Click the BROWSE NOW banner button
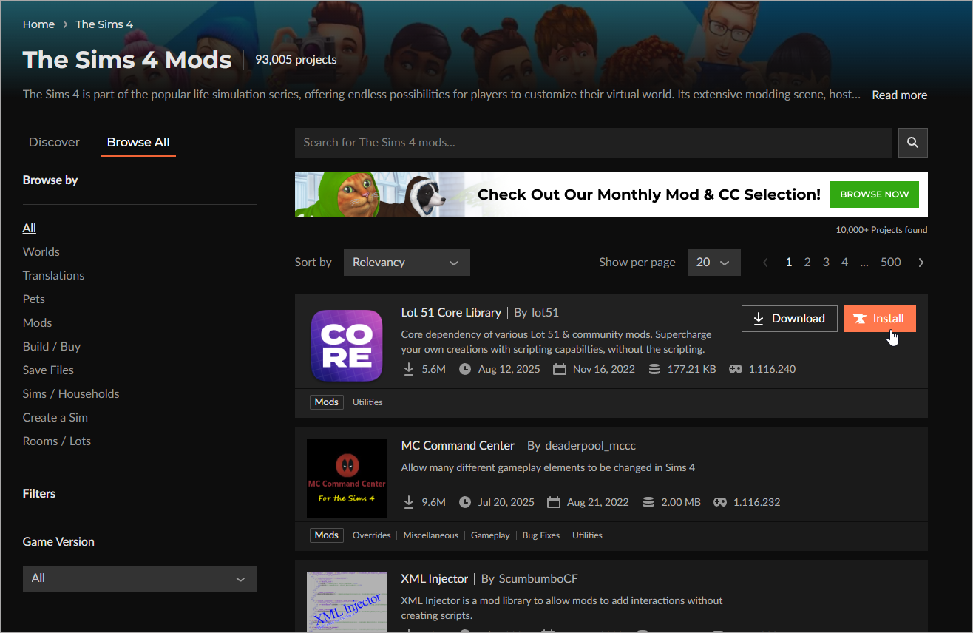 tap(875, 194)
